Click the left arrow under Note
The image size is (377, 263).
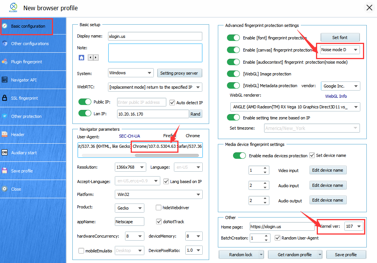(x=91, y=58)
